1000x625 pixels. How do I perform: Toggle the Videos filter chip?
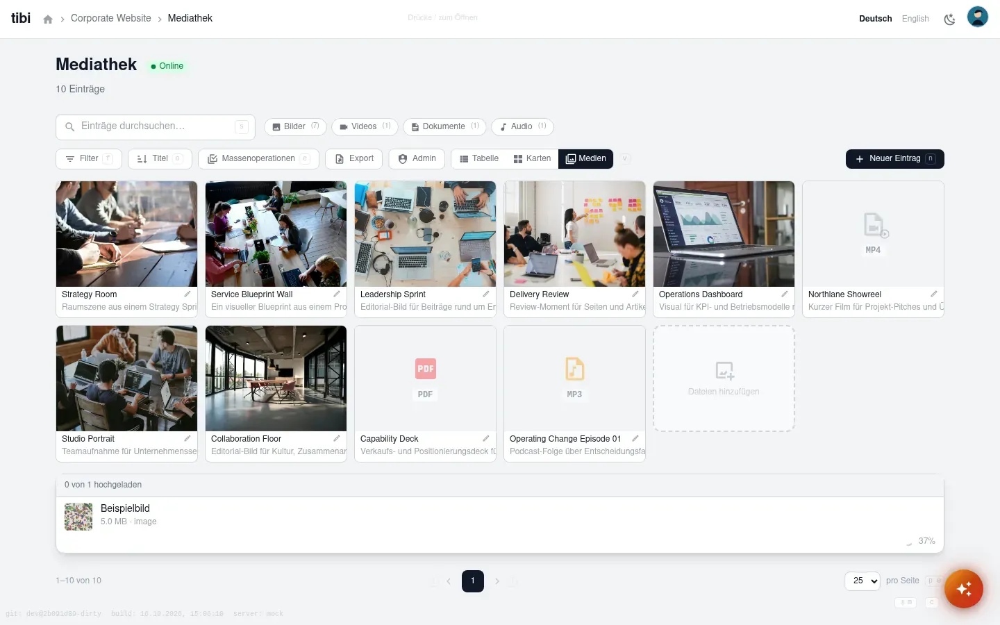pyautogui.click(x=365, y=127)
